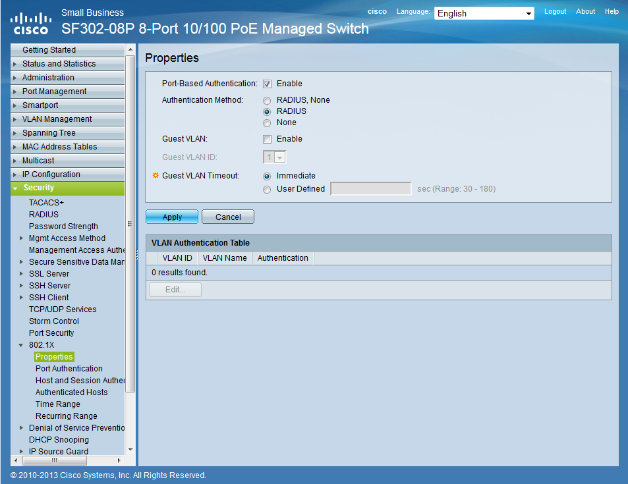Open the Port Authentication page
The width and height of the screenshot is (628, 484).
click(69, 369)
